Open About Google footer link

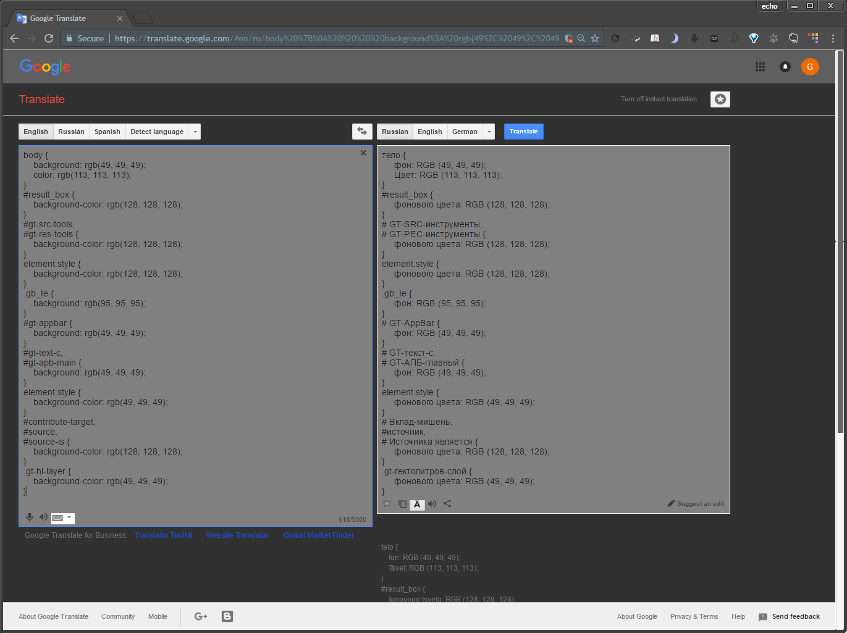tap(637, 616)
